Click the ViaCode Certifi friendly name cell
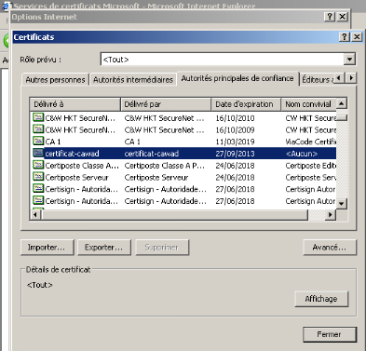The image size is (366, 351). point(311,142)
